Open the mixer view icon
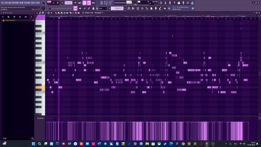The image size is (261, 147). click(142, 8)
